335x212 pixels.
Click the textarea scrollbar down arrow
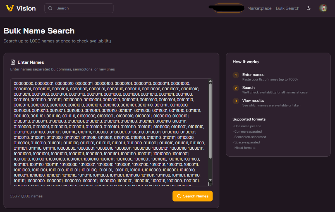point(210,180)
